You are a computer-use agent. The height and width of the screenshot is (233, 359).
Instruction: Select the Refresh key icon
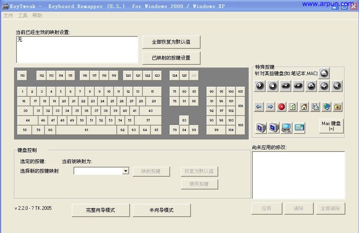pyautogui.click(x=292, y=107)
